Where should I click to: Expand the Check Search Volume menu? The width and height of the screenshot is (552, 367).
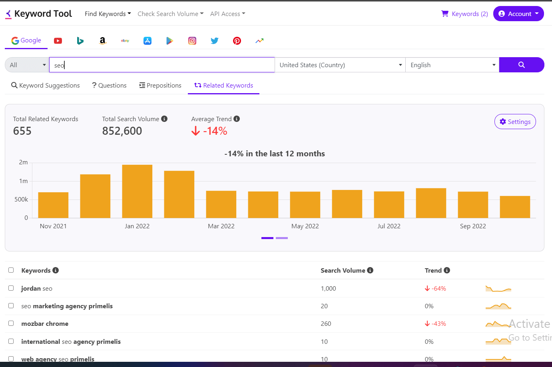pos(171,14)
